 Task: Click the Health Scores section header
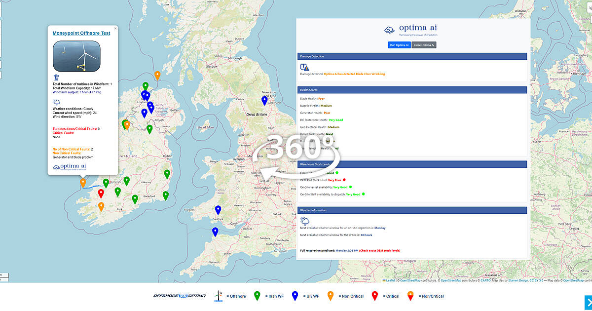pos(412,90)
